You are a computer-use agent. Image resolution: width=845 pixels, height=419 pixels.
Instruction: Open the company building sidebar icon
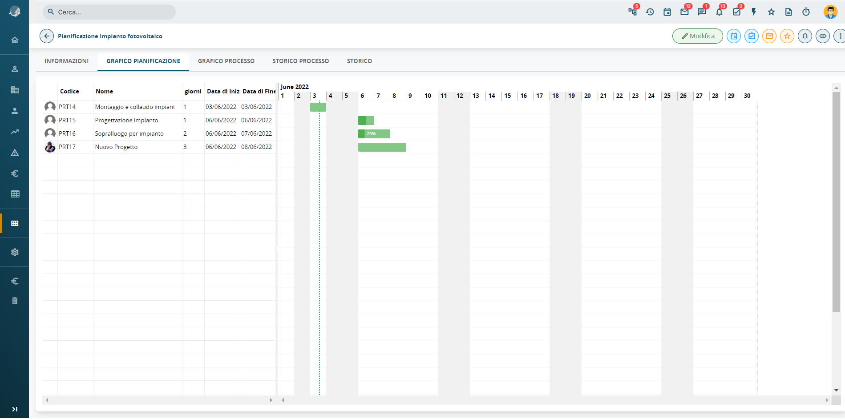tap(15, 90)
